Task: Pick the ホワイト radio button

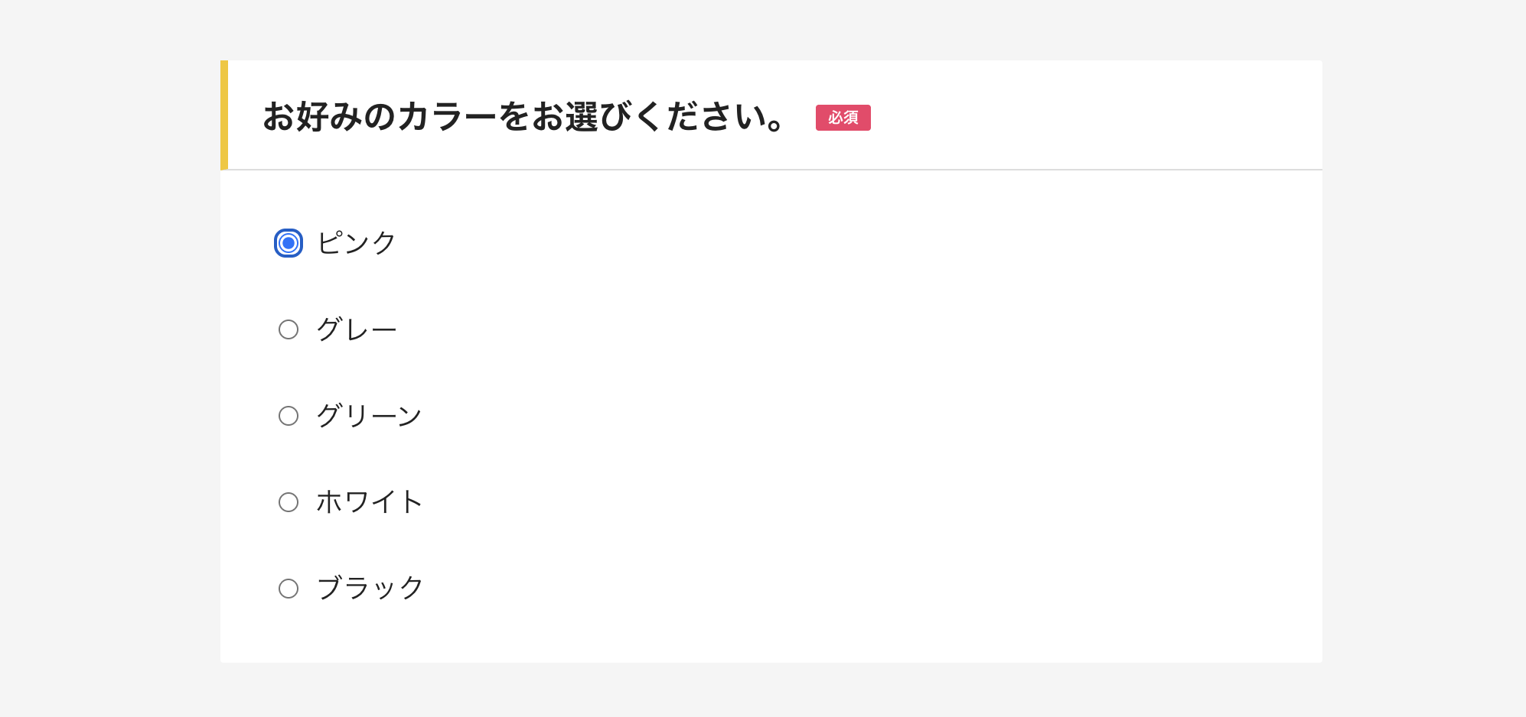Action: (x=289, y=501)
